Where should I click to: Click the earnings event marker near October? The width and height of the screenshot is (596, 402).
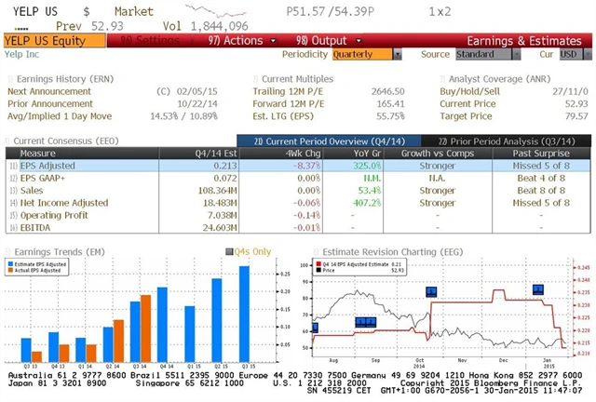tap(431, 291)
